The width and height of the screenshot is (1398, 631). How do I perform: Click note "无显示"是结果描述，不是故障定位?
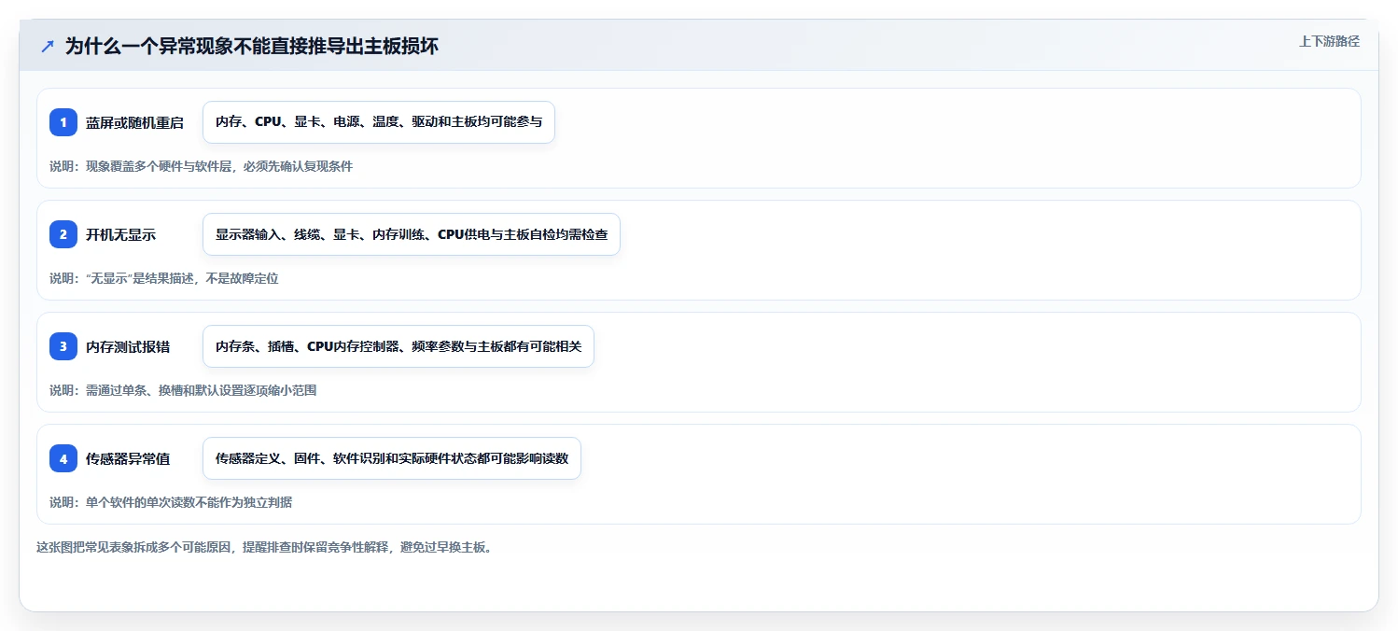pyautogui.click(x=164, y=278)
